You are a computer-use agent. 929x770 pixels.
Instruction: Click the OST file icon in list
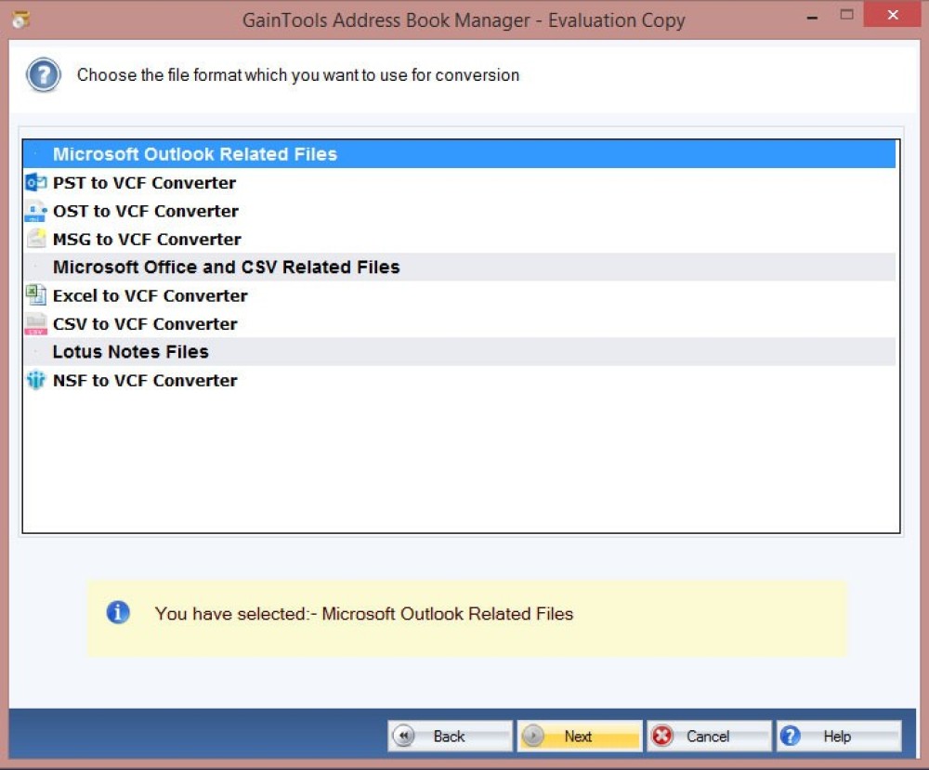(x=36, y=212)
